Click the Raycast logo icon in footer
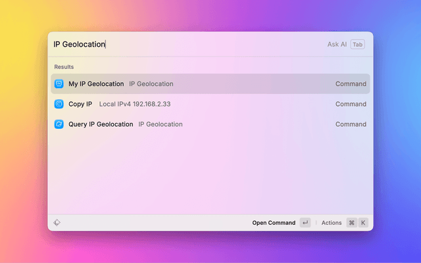Viewport: 421px width, 263px height. coord(57,223)
